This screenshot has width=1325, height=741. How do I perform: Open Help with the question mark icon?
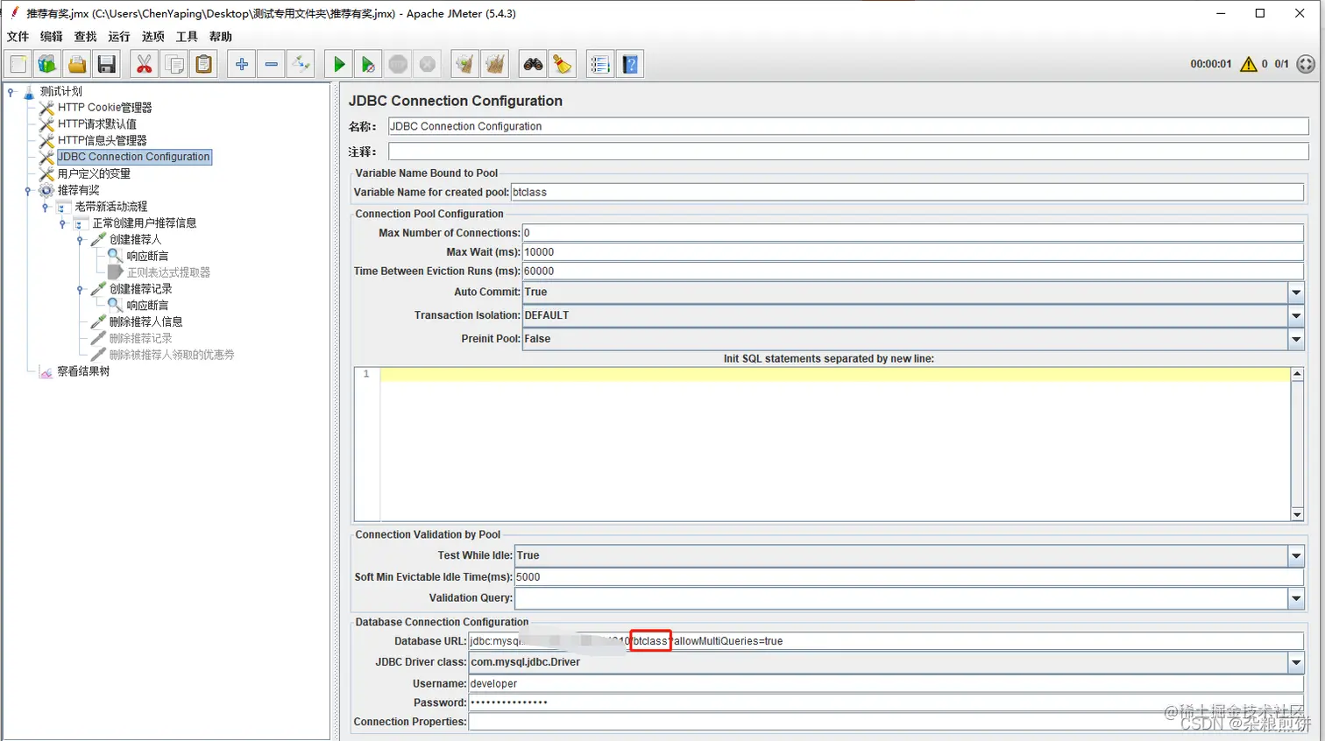(630, 64)
